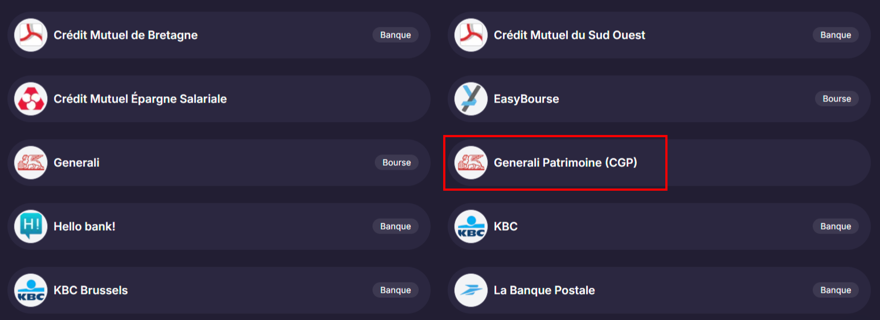Click the Hello bank! logo icon
The image size is (880, 320).
pyautogui.click(x=31, y=227)
